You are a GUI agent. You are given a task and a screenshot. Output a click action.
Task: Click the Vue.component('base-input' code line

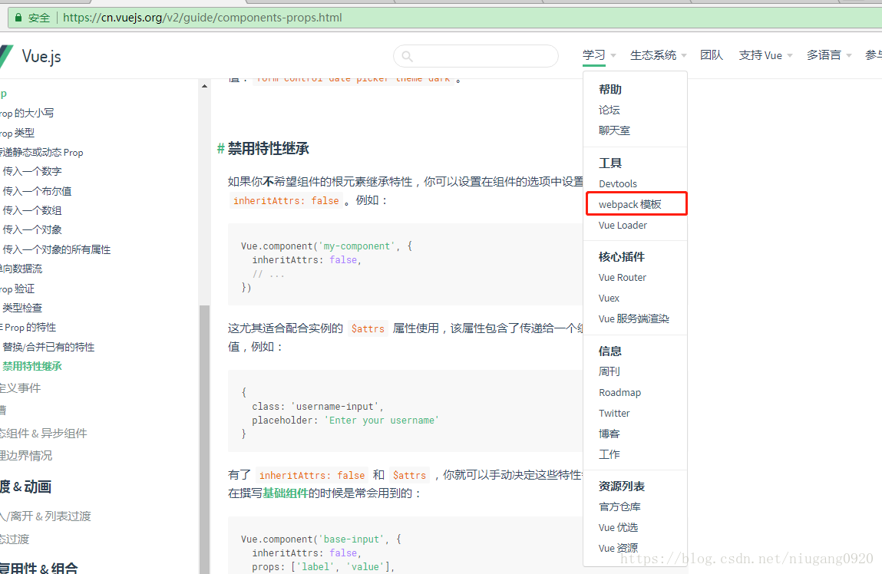(x=321, y=539)
